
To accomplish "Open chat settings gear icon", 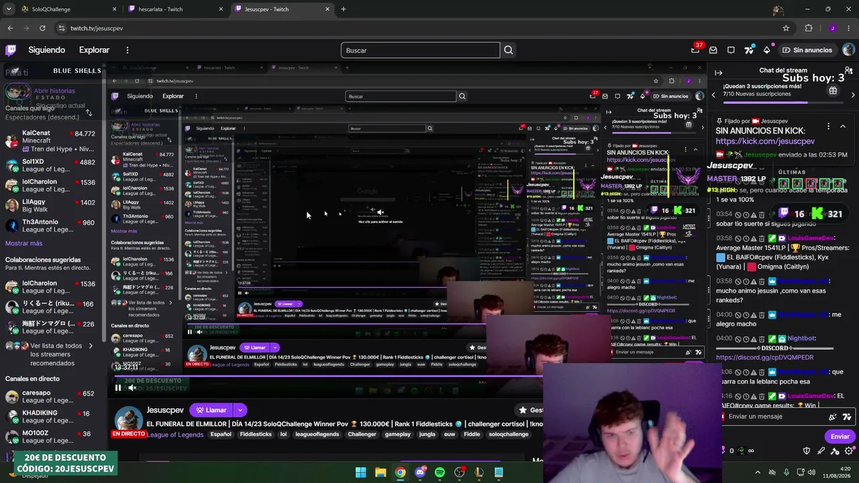I will [849, 451].
